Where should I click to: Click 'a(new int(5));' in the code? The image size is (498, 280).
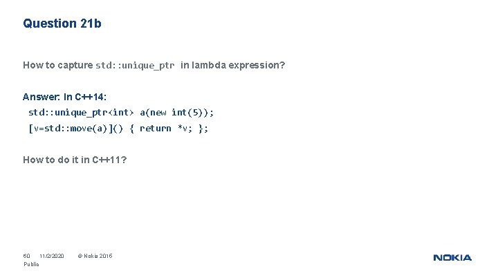point(177,113)
